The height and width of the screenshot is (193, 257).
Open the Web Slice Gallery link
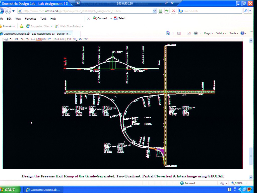pos(68,26)
